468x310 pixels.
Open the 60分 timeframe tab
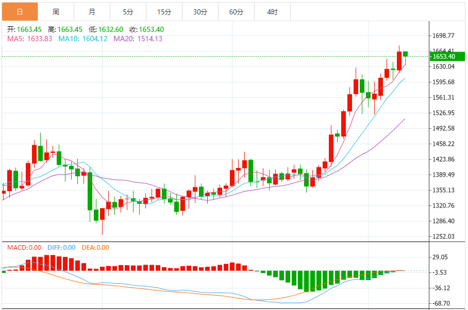click(x=237, y=12)
